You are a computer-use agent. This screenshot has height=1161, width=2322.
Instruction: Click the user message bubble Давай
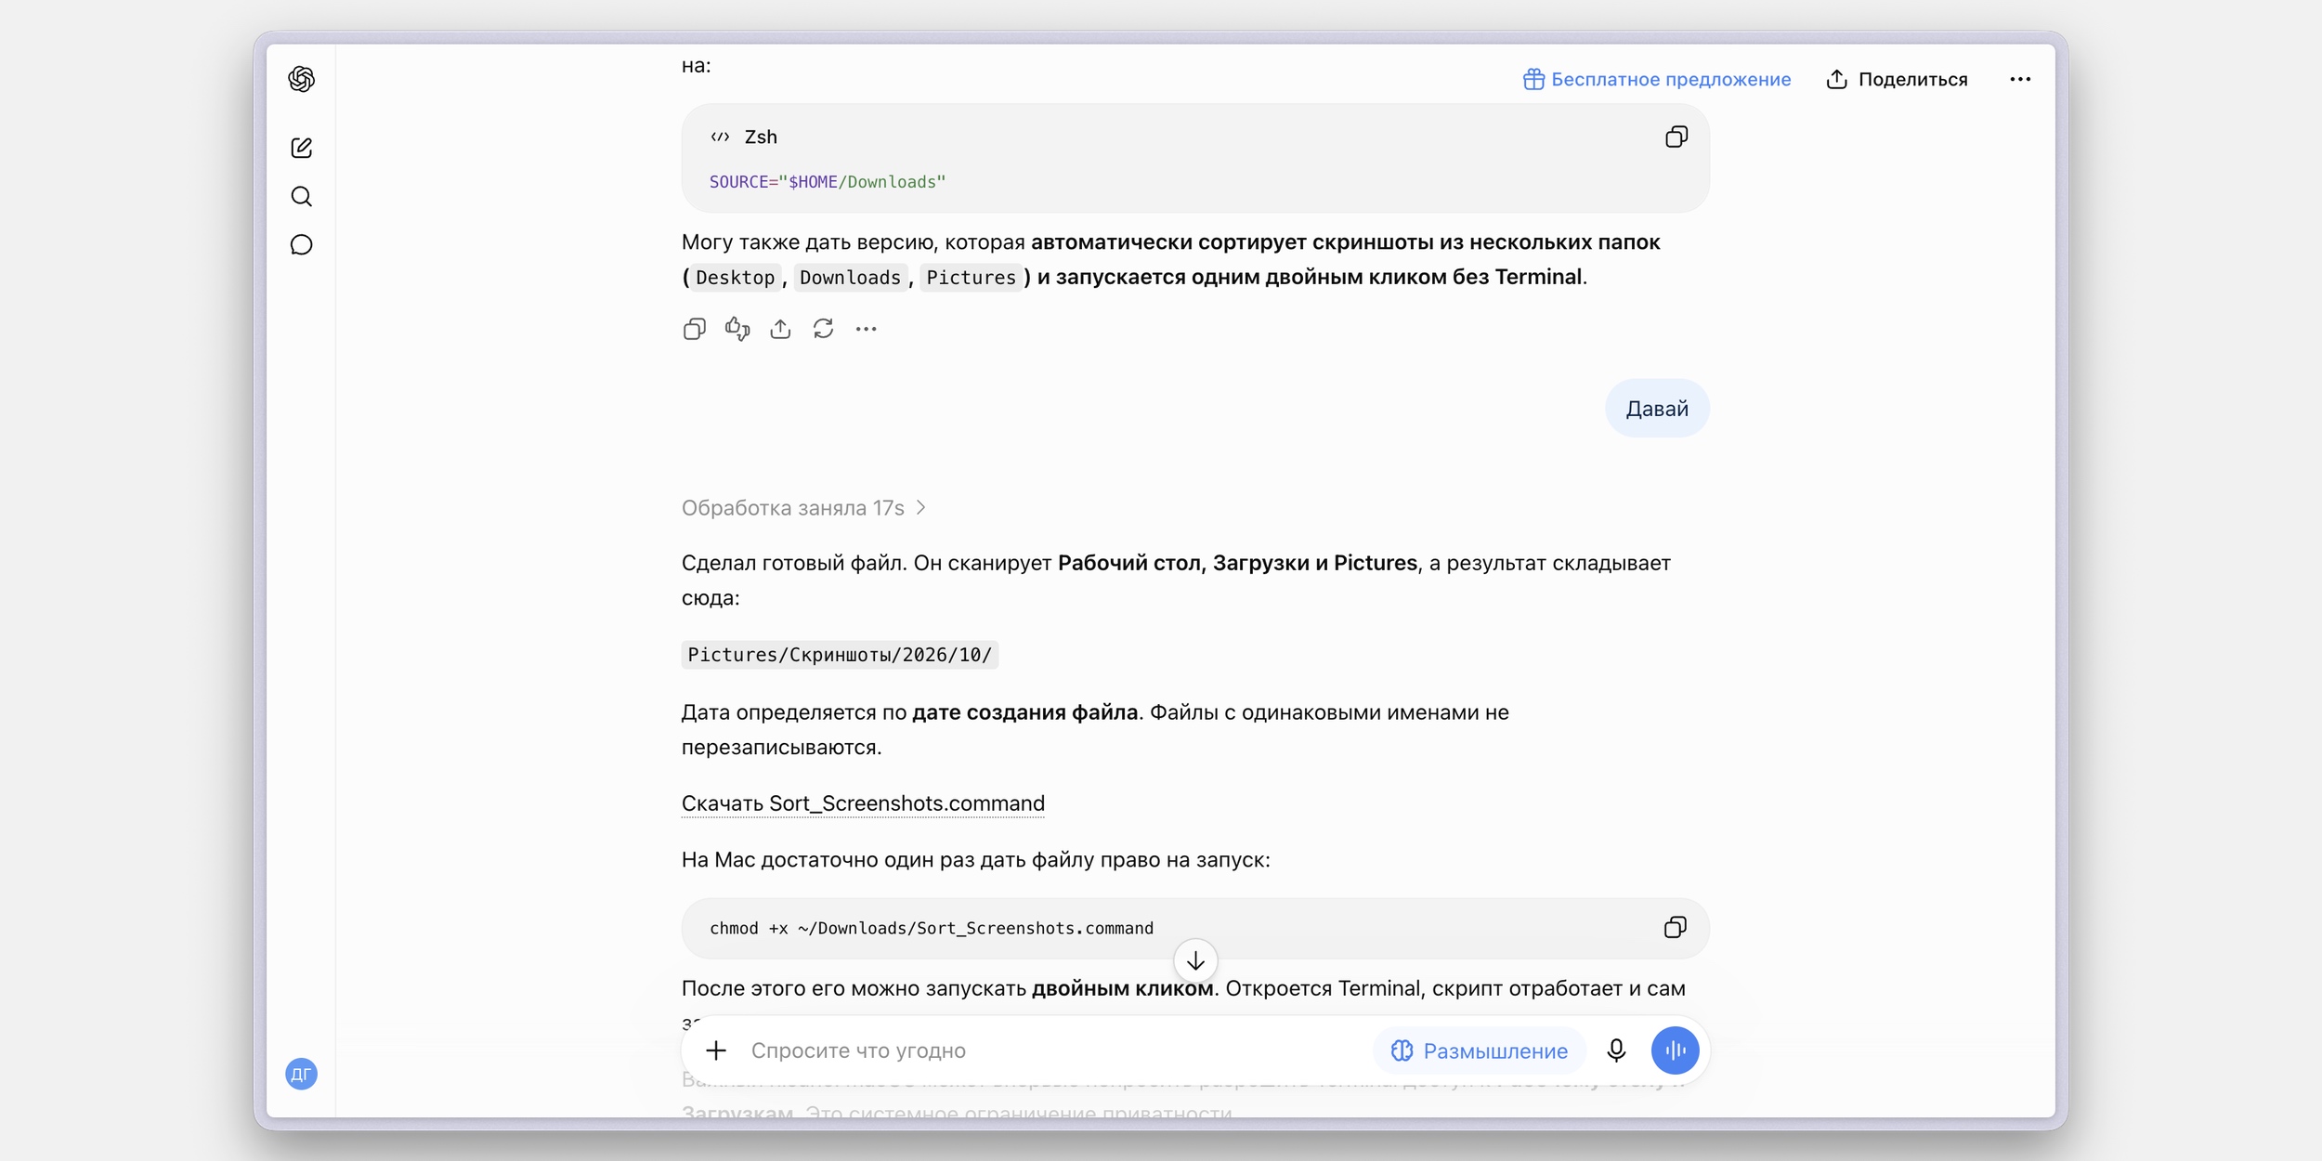coord(1657,409)
